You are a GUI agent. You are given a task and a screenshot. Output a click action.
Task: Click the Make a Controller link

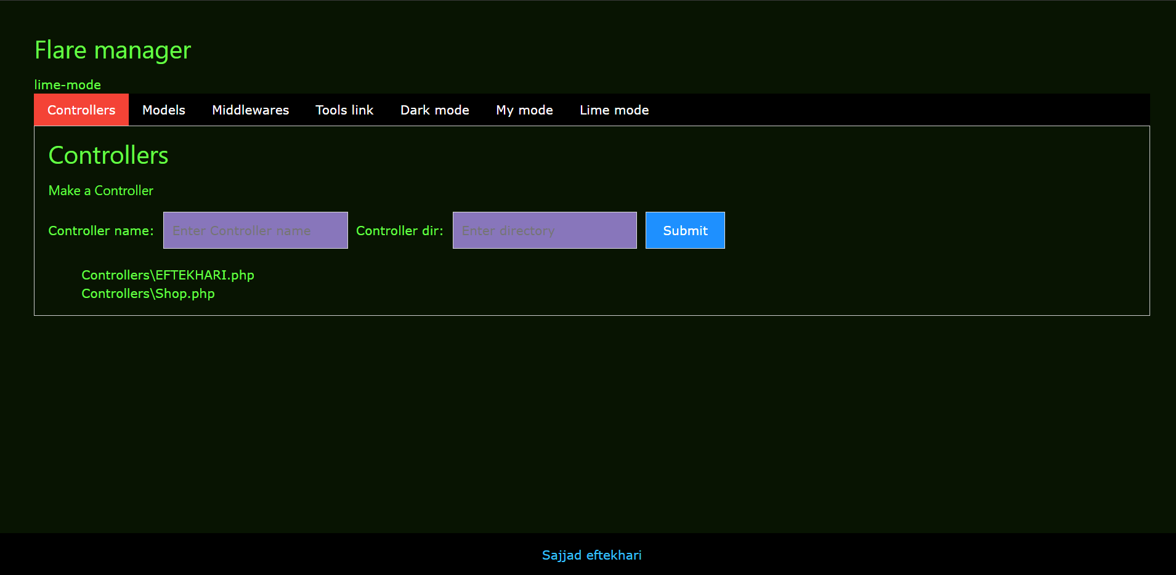(x=100, y=190)
